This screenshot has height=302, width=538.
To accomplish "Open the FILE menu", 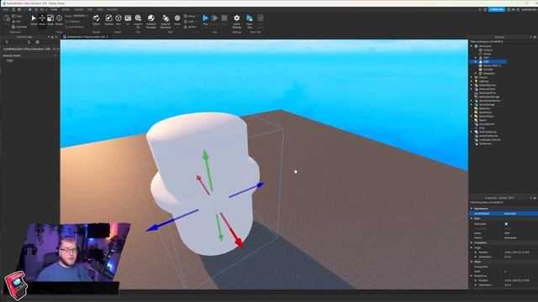I will click(x=6, y=9).
